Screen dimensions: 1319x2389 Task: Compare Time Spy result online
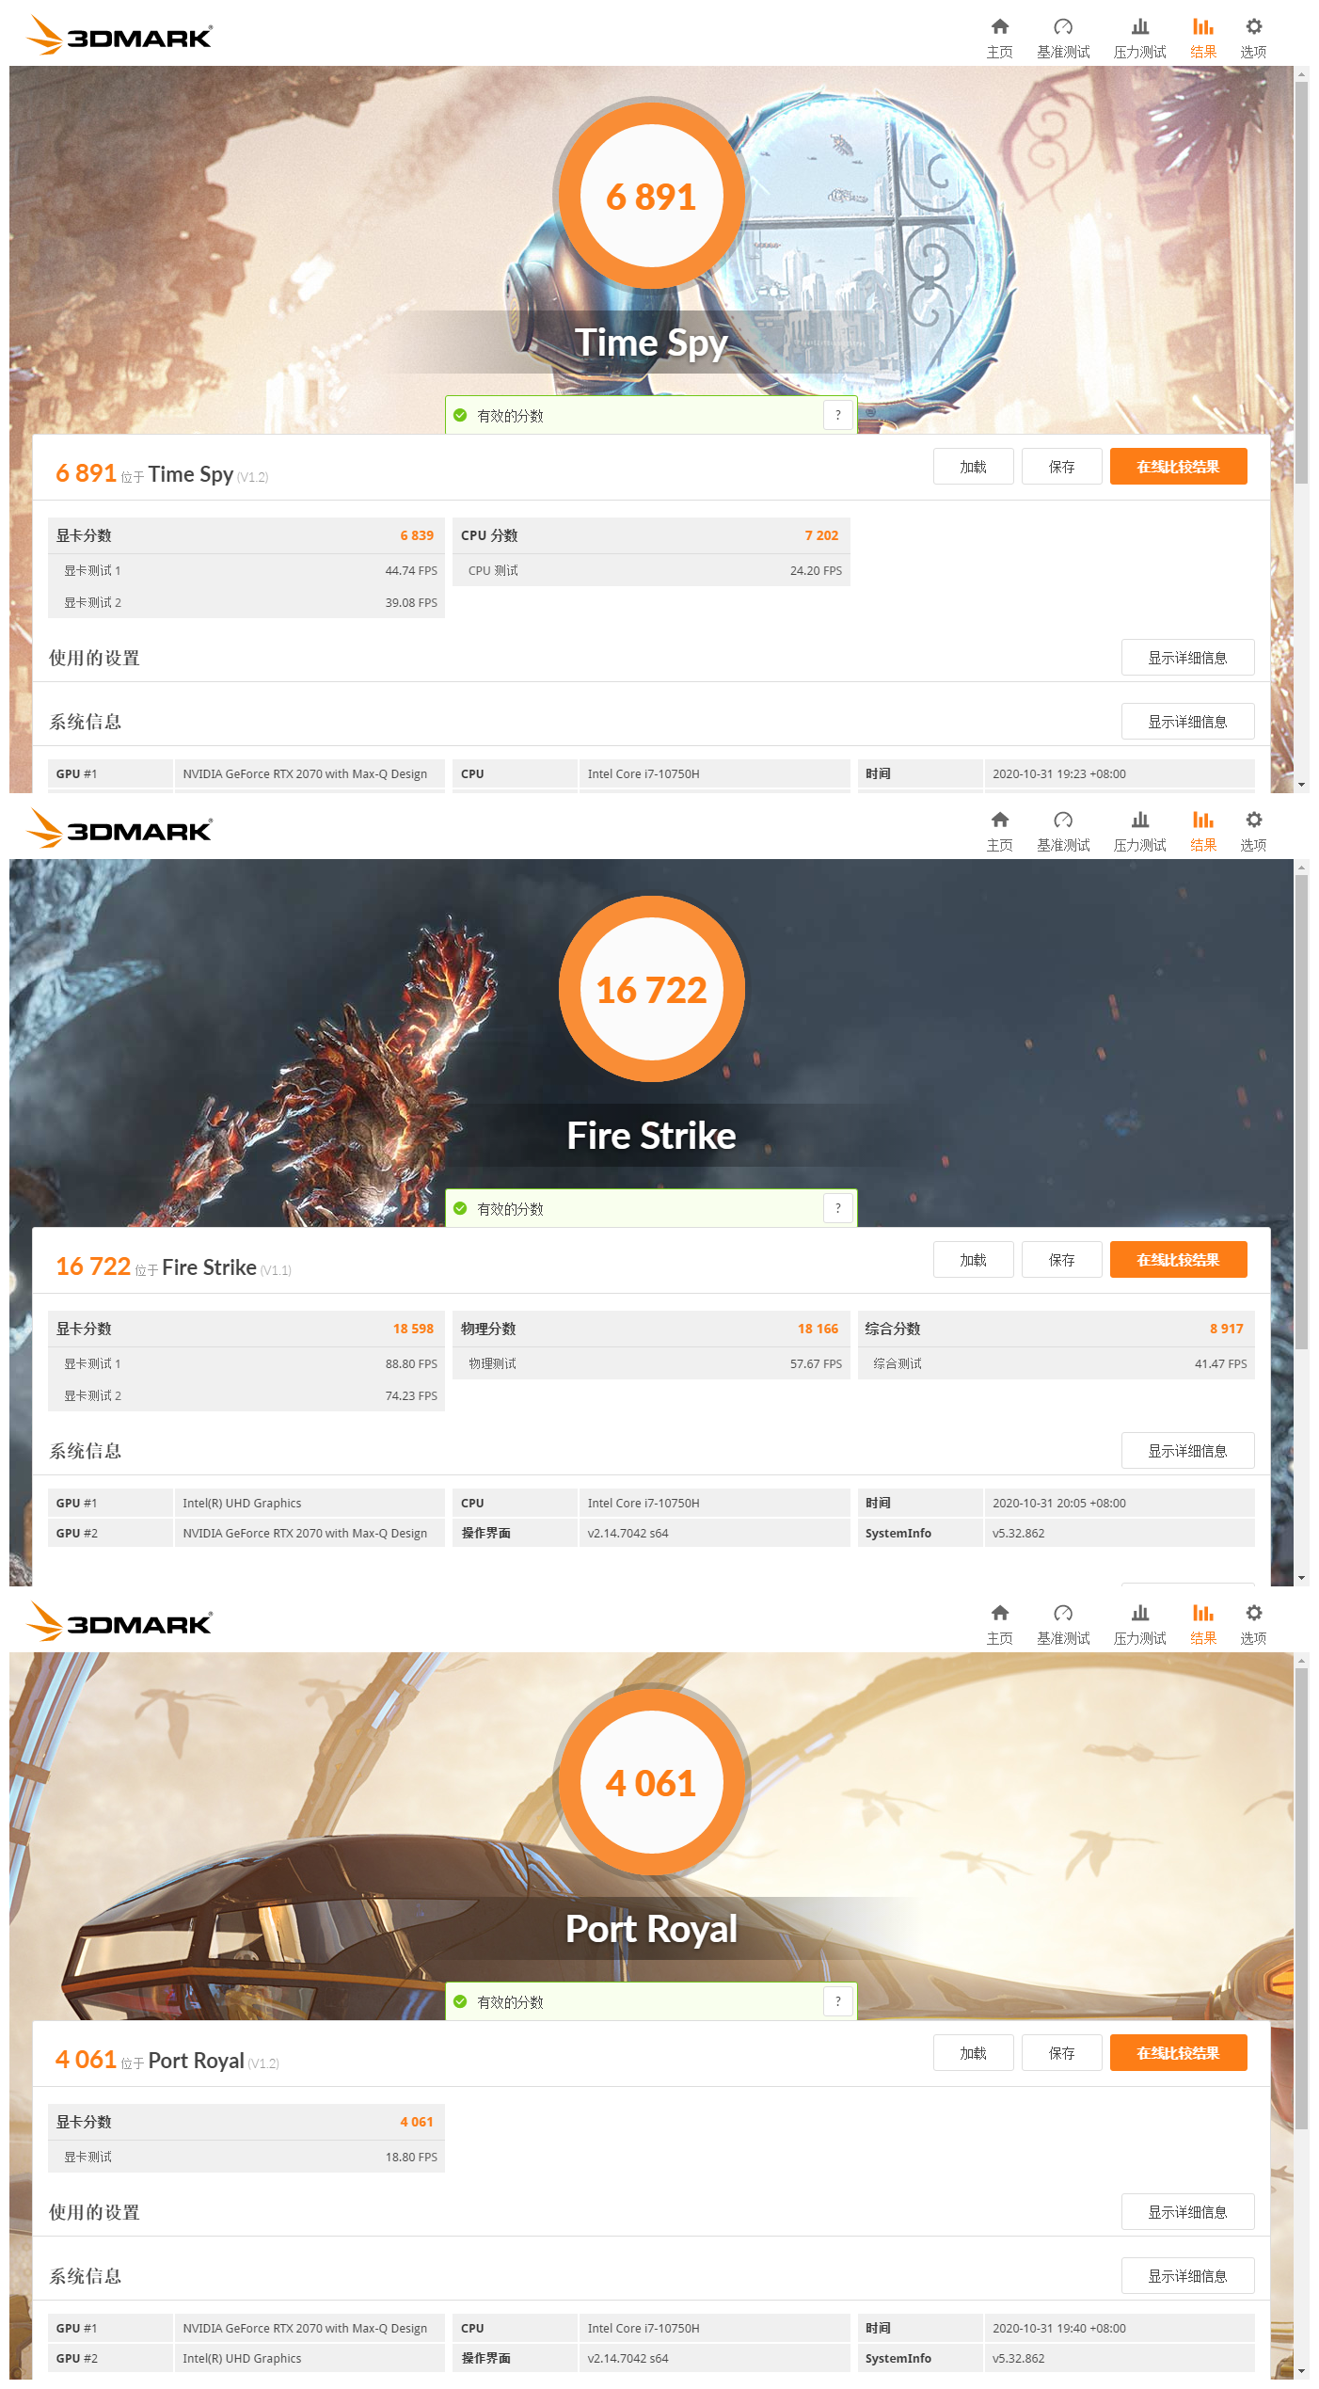tap(1178, 467)
